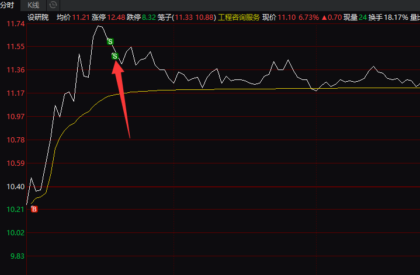Click the 10.40 price axis label
Image resolution: width=420 pixels, height=275 pixels.
tap(16, 187)
